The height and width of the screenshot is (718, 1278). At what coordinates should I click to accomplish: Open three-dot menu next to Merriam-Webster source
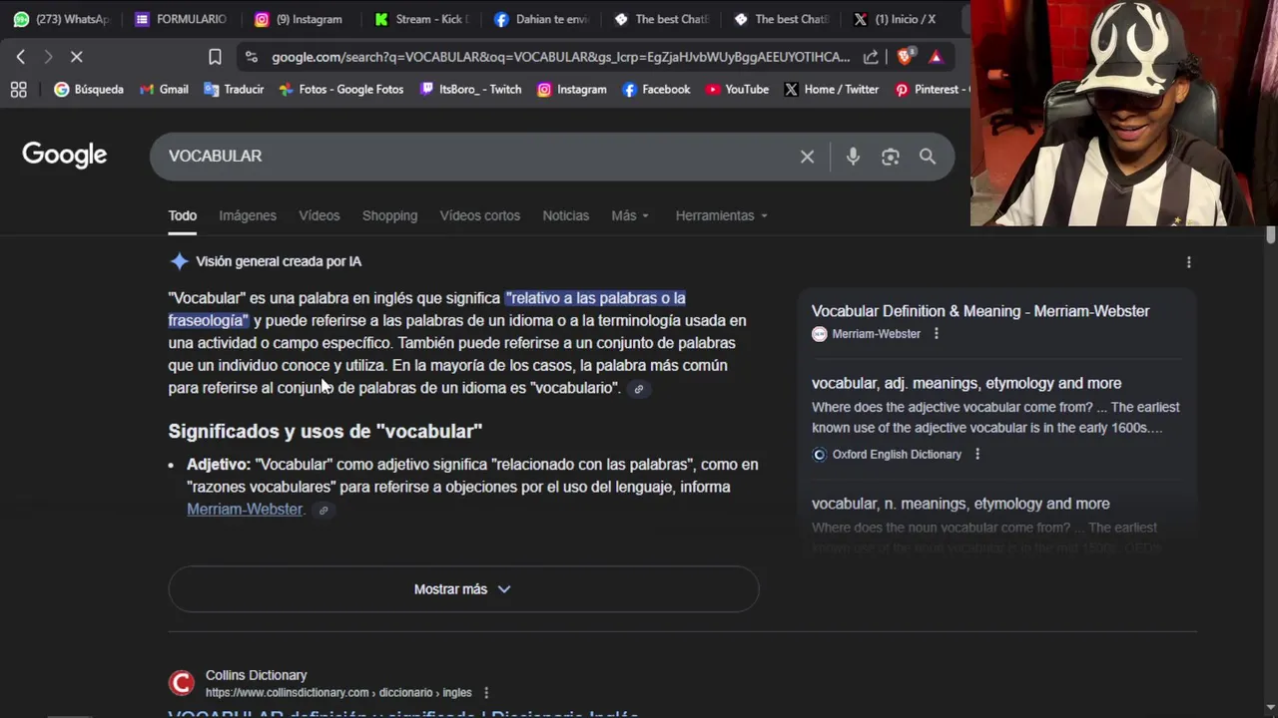[x=936, y=334]
